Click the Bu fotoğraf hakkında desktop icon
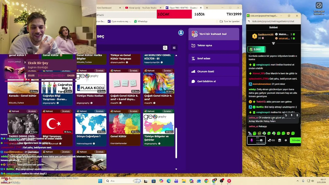Viewport: 329px width, 185px height. 319,8
